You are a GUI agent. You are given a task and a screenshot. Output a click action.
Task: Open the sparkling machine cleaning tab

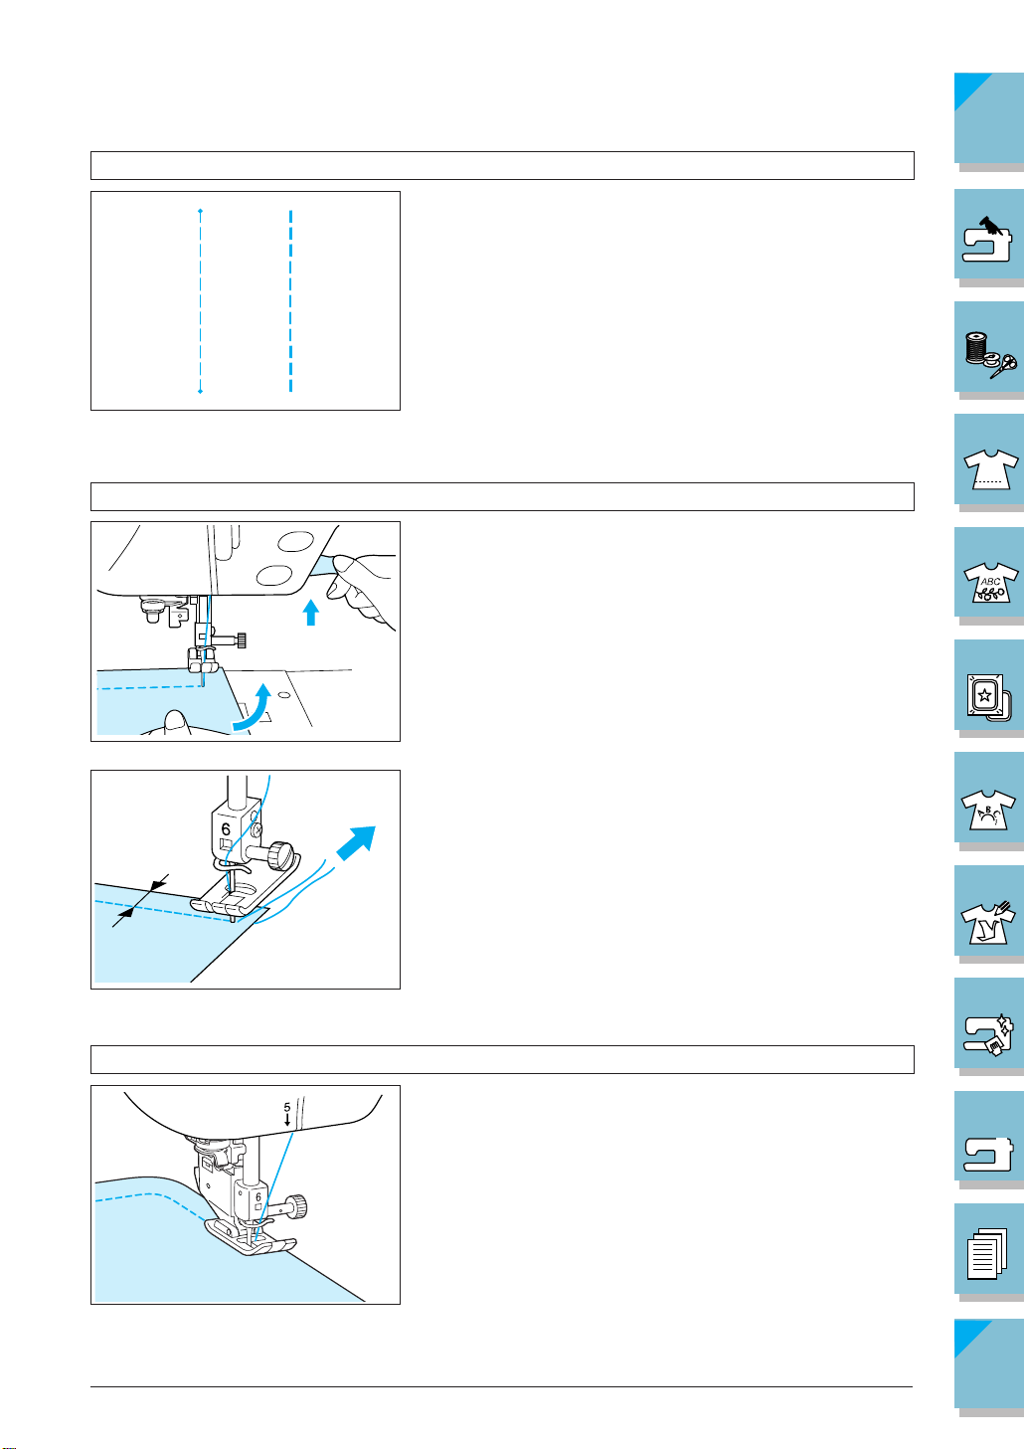pyautogui.click(x=989, y=1023)
